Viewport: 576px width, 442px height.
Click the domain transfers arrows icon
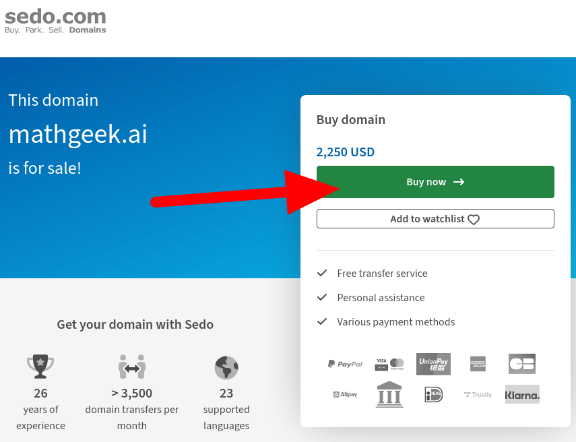(x=131, y=367)
